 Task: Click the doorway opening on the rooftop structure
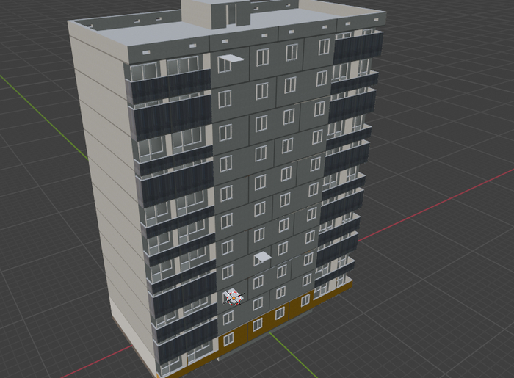click(231, 13)
